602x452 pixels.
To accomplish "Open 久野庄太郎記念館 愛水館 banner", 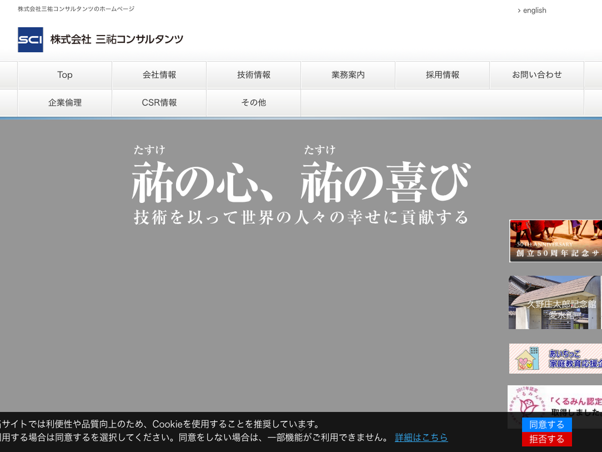I will (x=555, y=302).
